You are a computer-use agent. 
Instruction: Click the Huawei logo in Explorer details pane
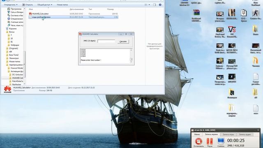(x=7, y=89)
